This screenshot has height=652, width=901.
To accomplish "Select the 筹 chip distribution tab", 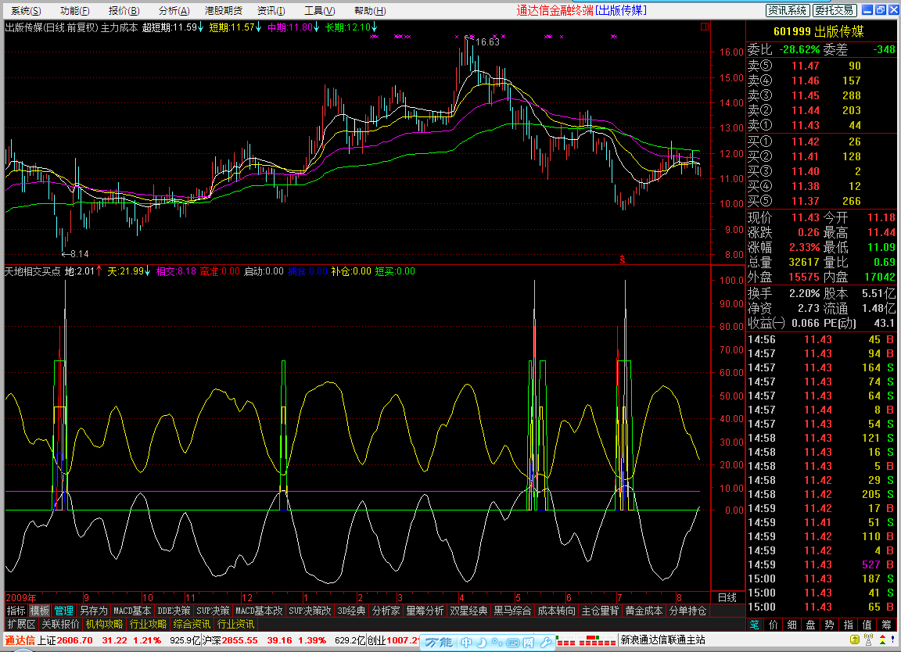I will (x=887, y=625).
